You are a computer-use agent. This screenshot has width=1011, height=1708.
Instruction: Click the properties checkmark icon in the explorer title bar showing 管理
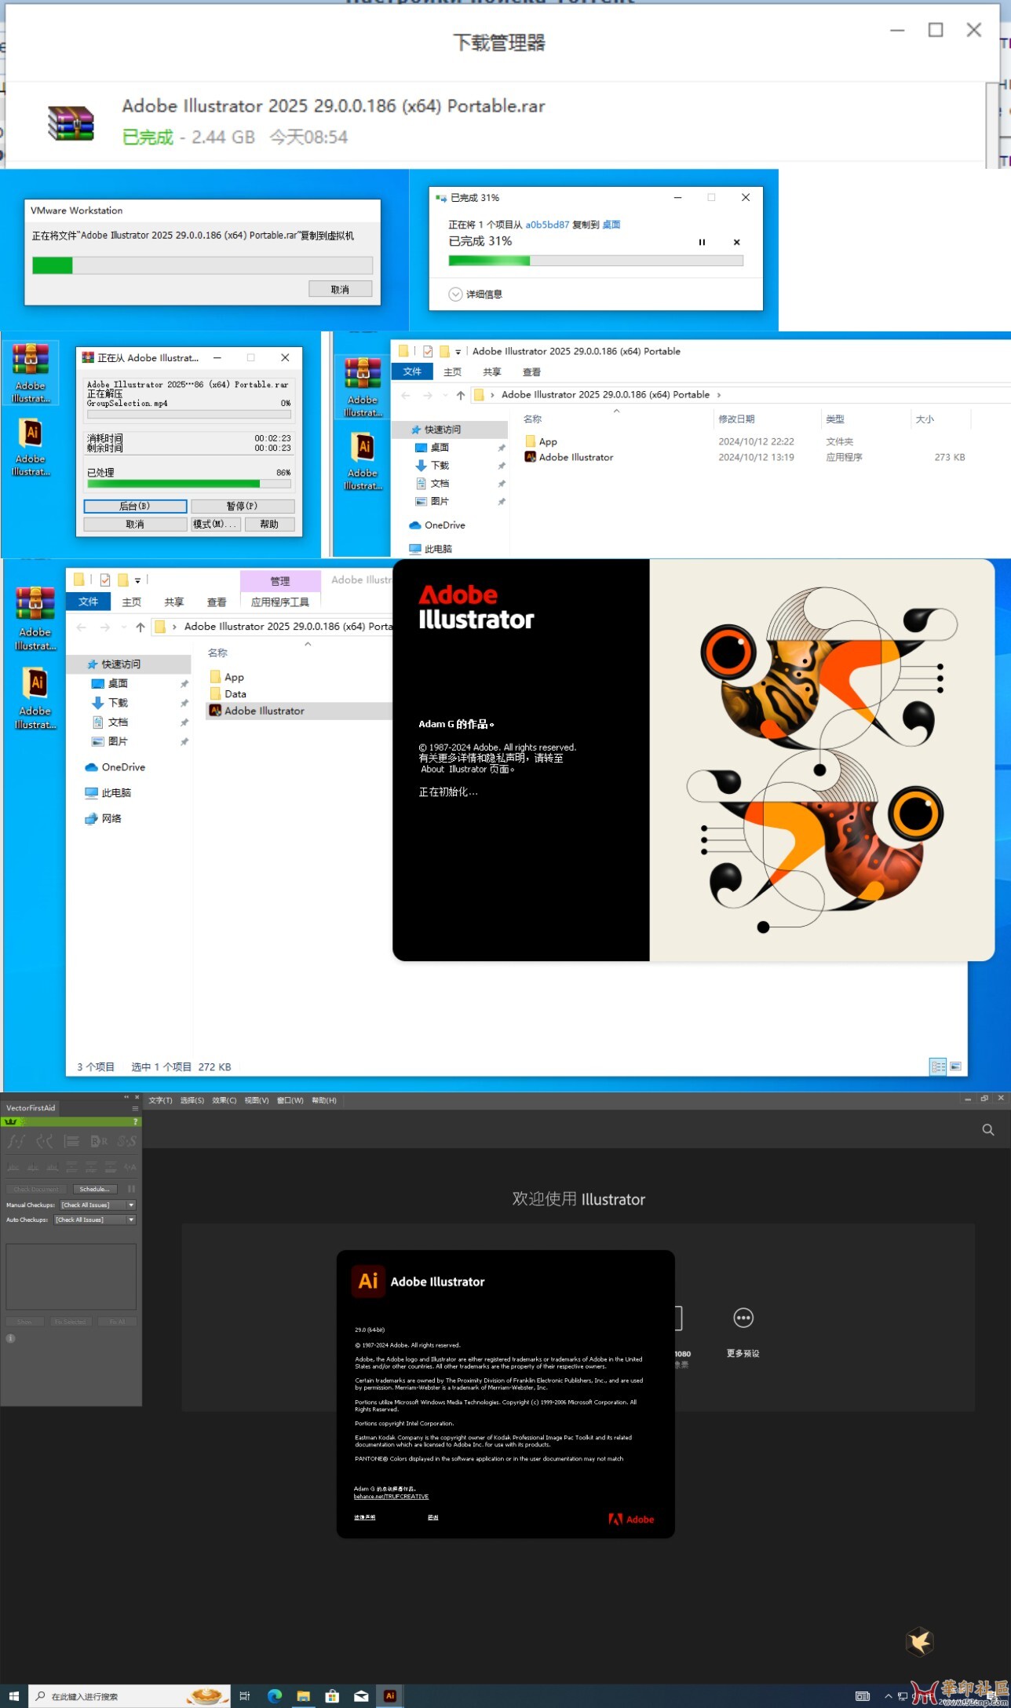pyautogui.click(x=105, y=580)
